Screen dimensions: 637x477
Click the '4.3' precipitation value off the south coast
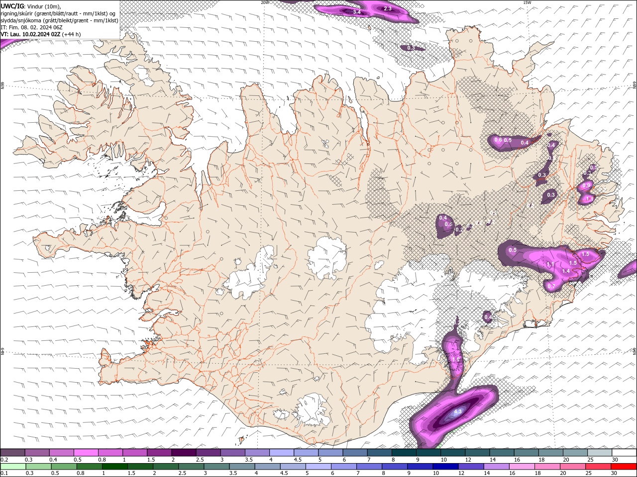(x=458, y=411)
